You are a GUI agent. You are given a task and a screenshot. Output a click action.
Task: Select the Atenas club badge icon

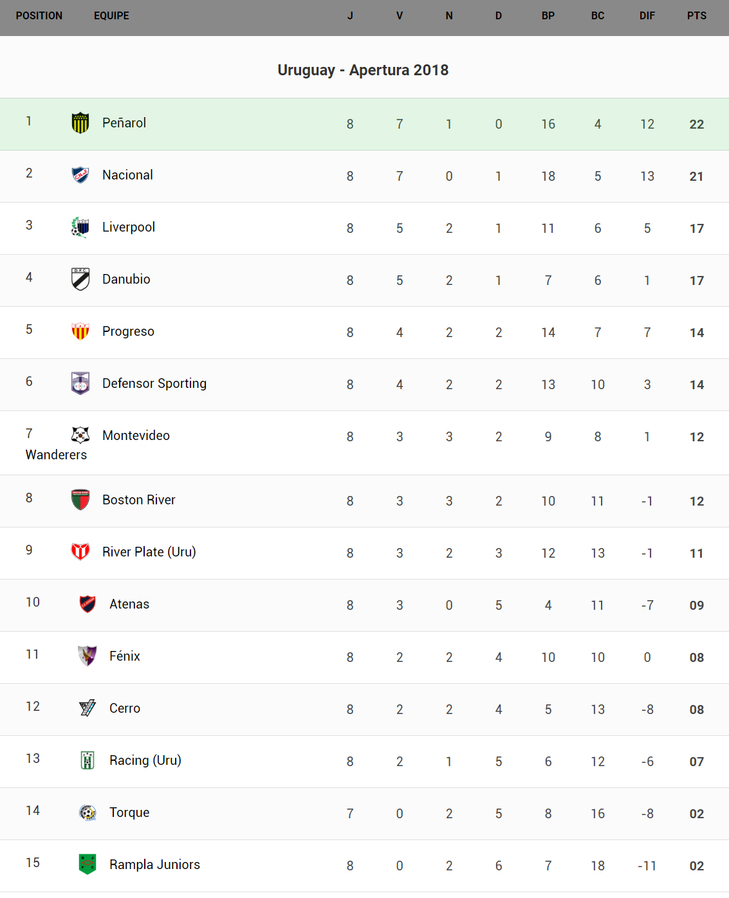pos(88,604)
